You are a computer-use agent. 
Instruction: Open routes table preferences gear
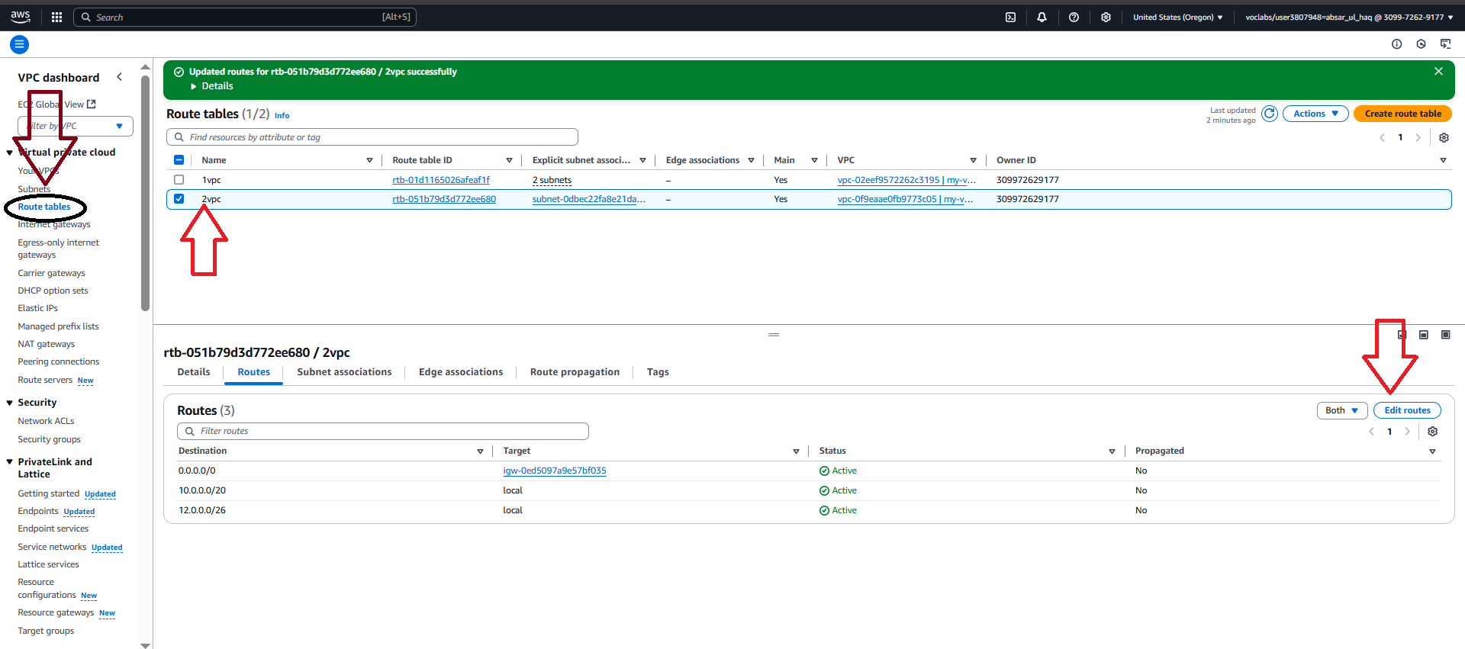pos(1433,432)
